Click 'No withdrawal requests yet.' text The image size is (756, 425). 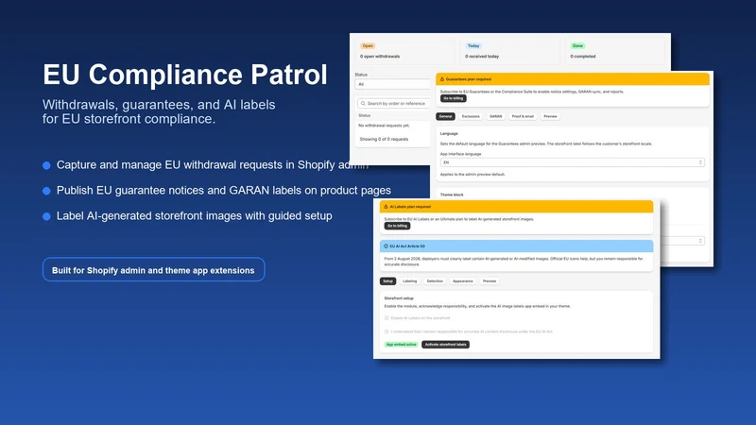click(x=384, y=126)
